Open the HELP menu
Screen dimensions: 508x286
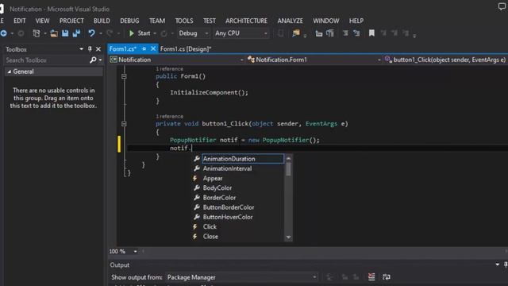356,21
